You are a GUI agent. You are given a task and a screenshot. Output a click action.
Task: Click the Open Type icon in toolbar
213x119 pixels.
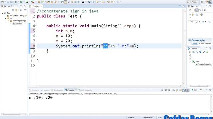pos(48,2)
